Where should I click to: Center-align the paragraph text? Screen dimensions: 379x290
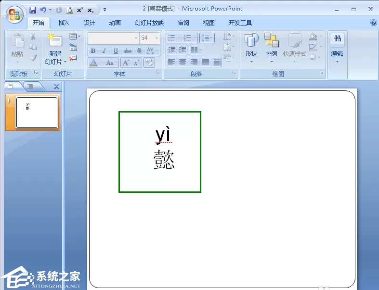tap(183, 62)
